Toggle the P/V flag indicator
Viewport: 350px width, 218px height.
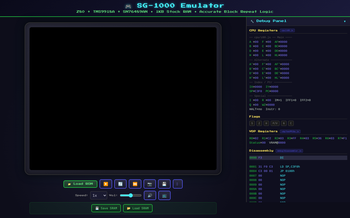click(x=275, y=123)
